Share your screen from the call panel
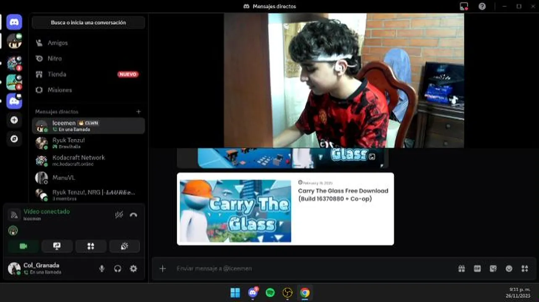 pos(57,246)
